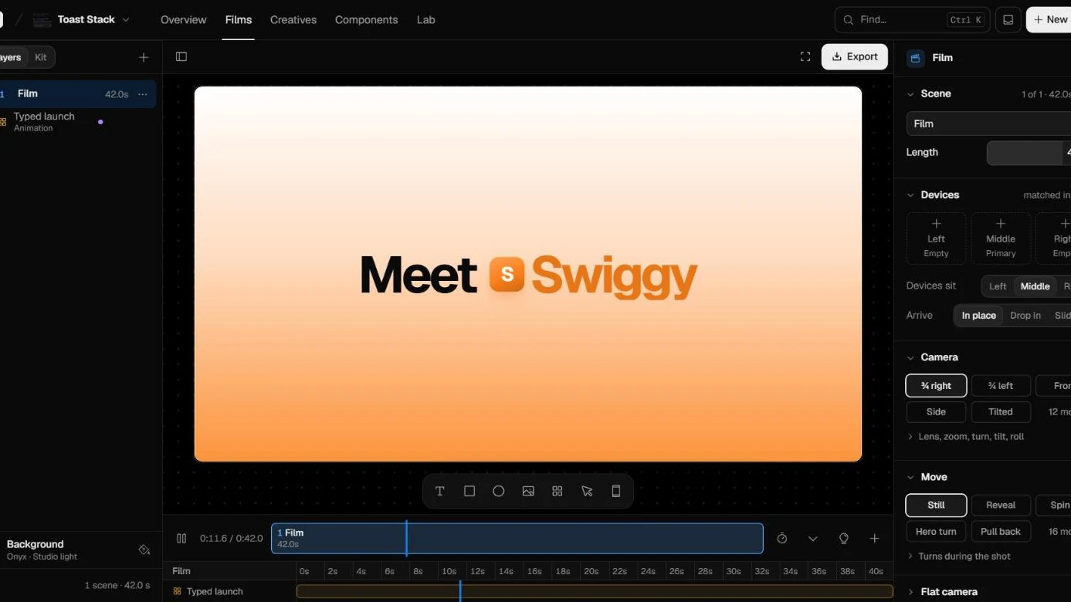Select the Pull back move
Image resolution: width=1071 pixels, height=602 pixels.
(x=1001, y=532)
